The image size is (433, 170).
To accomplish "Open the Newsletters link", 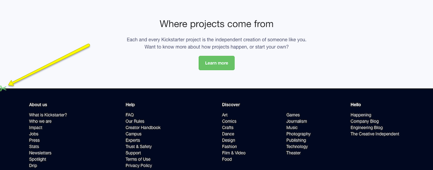I will click(40, 153).
